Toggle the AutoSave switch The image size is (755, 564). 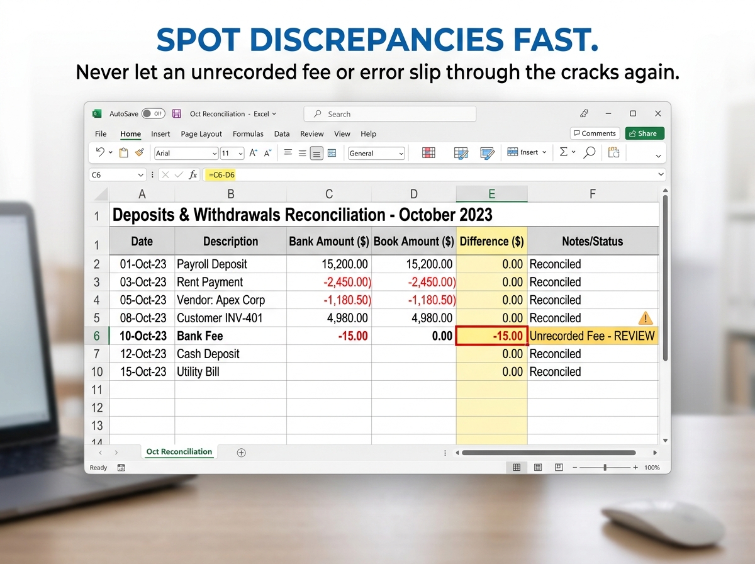coord(153,114)
